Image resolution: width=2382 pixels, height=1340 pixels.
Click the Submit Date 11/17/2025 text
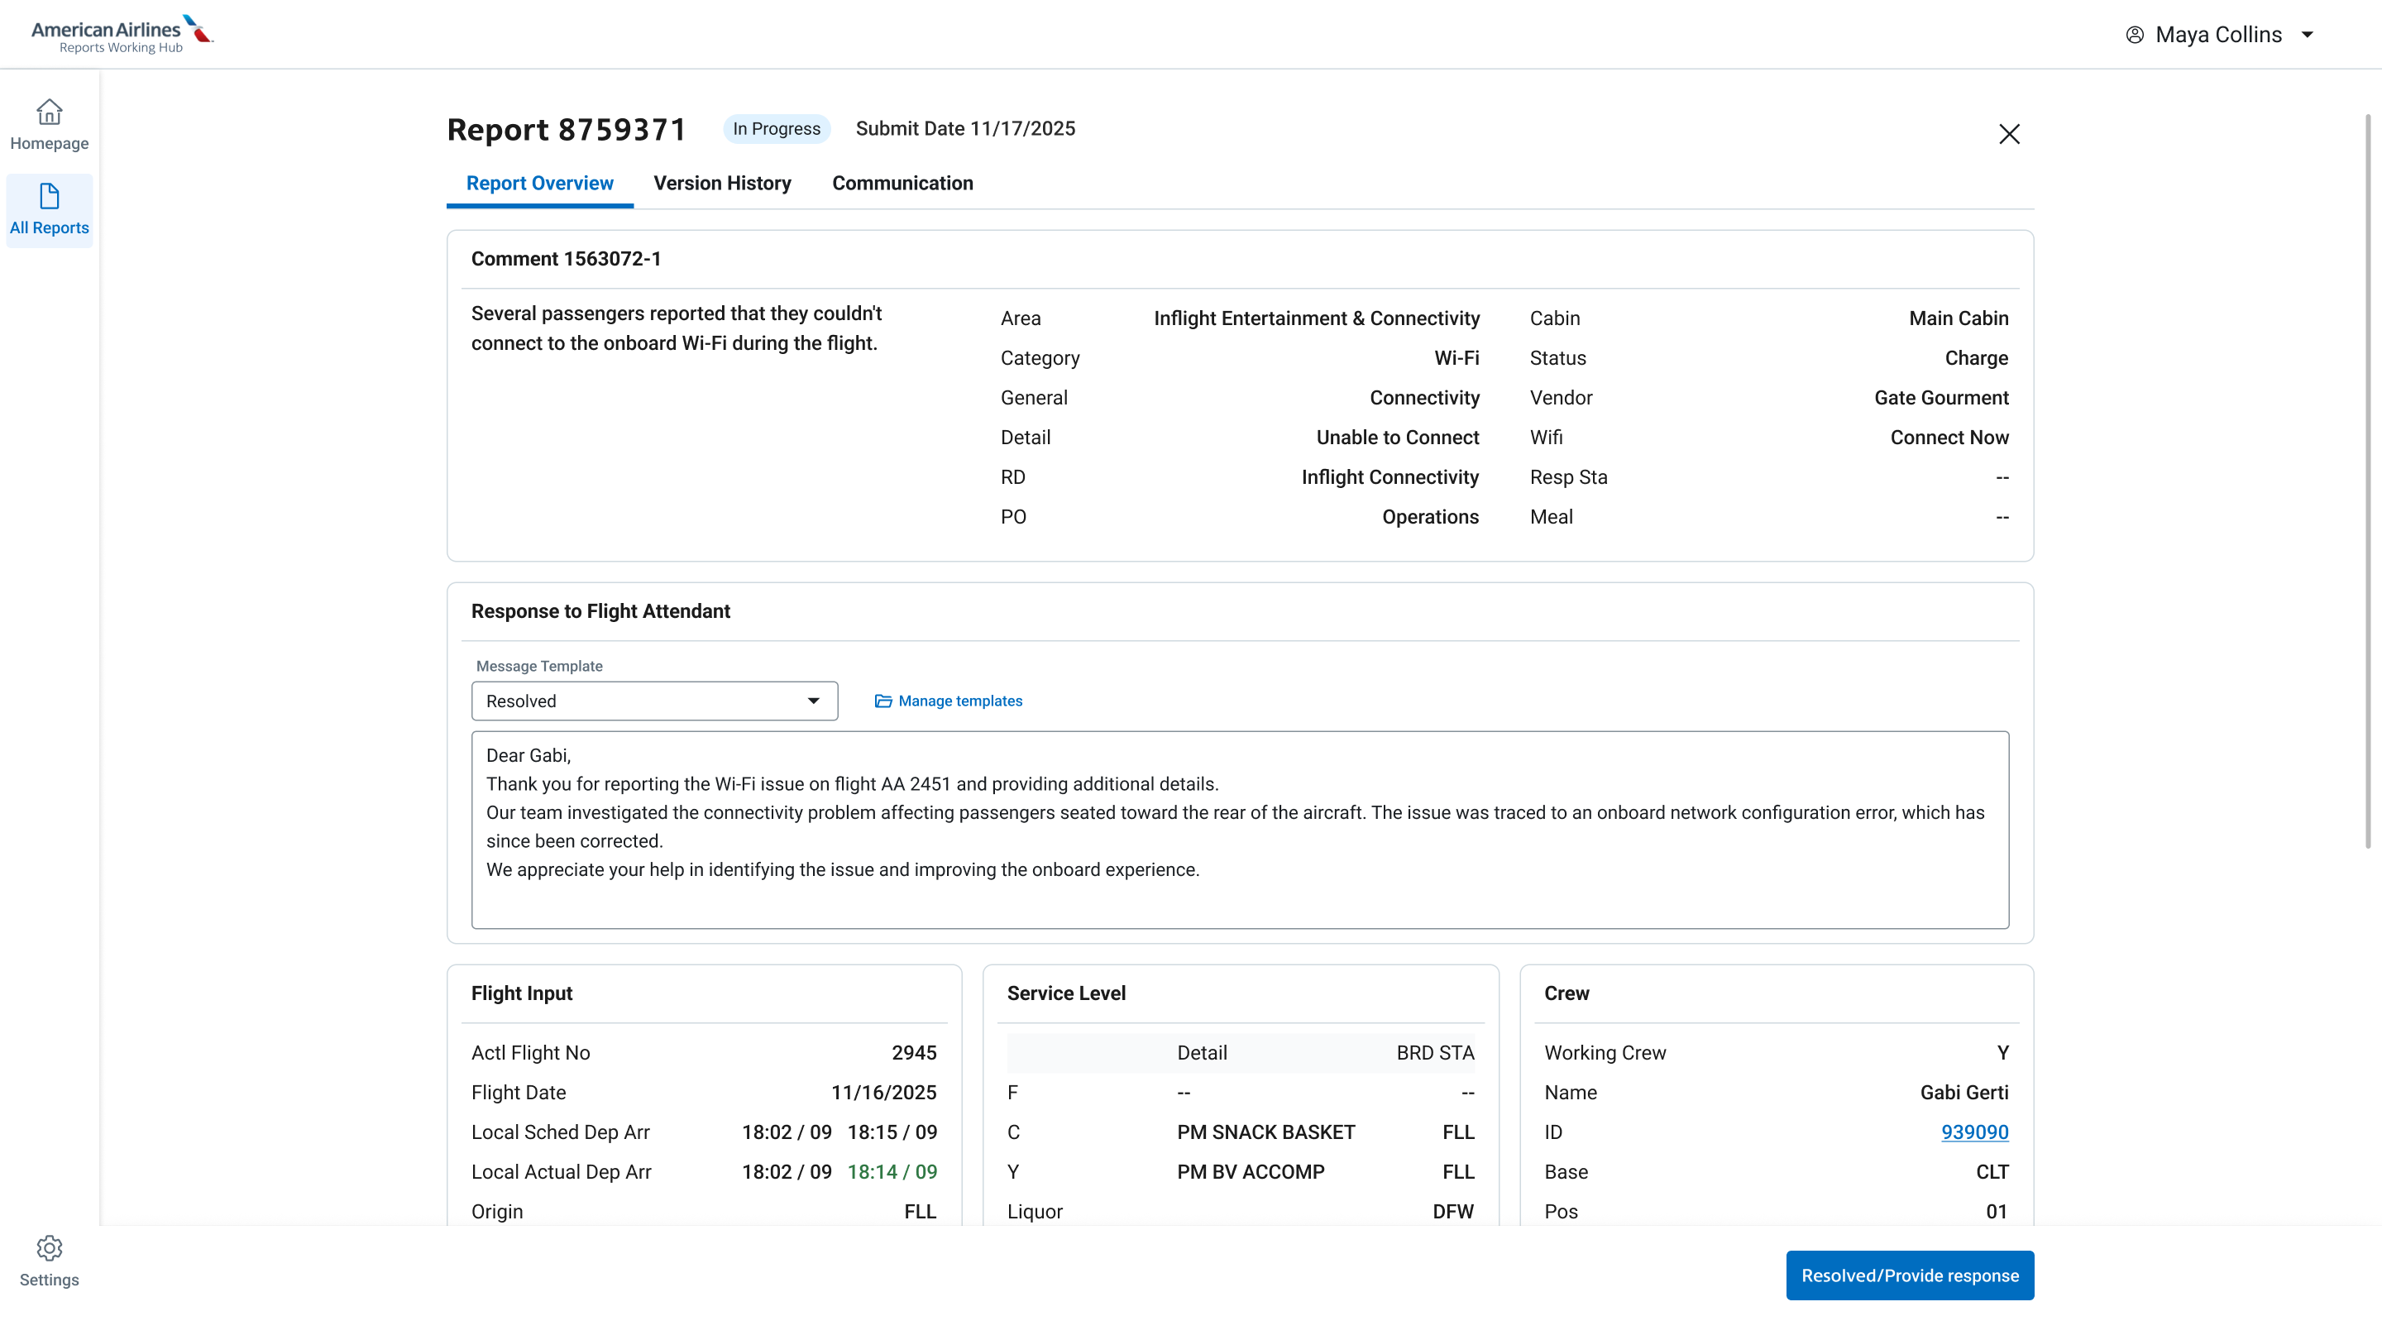965,128
